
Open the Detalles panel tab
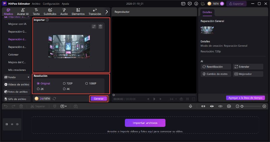[x=207, y=12]
